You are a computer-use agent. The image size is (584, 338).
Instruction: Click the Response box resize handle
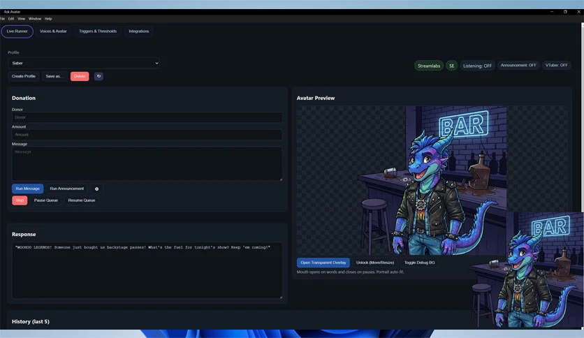[281, 297]
